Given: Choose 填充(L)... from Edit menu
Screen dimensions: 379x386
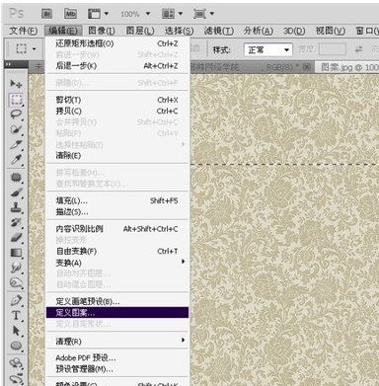Looking at the screenshot, I should point(117,200).
